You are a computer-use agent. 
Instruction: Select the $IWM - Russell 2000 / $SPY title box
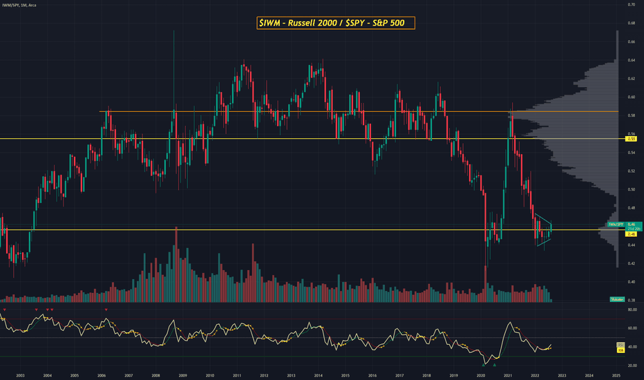click(x=336, y=23)
